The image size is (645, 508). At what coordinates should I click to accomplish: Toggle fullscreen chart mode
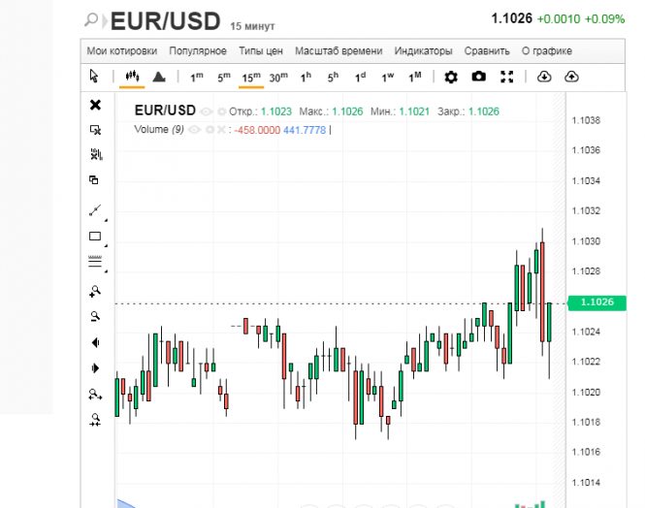(506, 77)
